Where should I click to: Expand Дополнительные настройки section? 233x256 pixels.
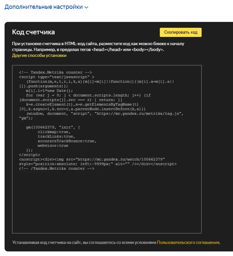(x=46, y=7)
